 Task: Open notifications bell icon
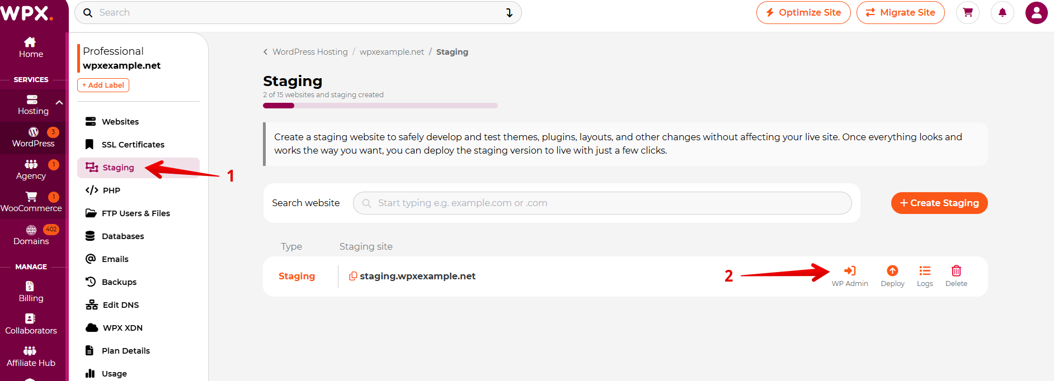1003,12
